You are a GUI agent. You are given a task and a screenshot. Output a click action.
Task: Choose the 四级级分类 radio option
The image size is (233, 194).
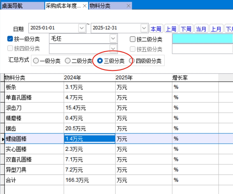point(132,61)
